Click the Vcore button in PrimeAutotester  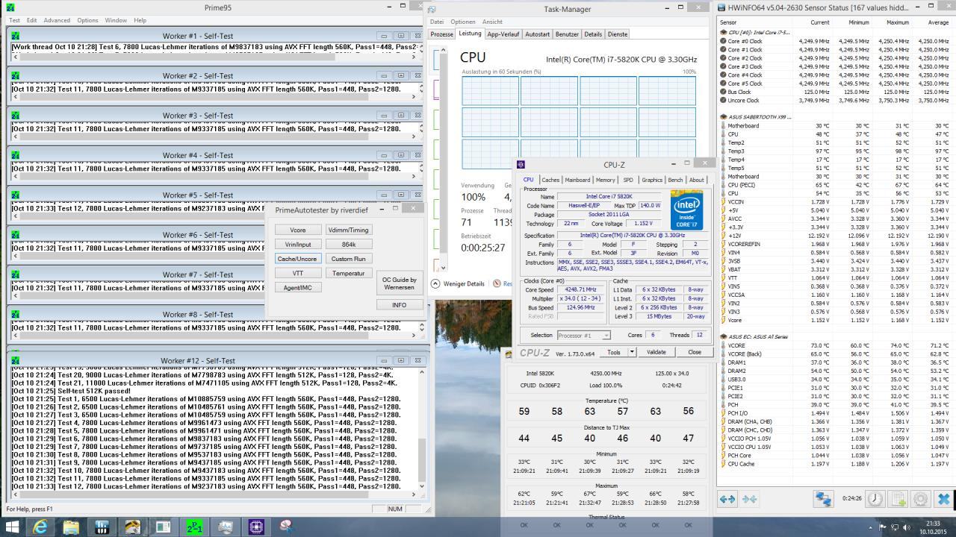298,230
